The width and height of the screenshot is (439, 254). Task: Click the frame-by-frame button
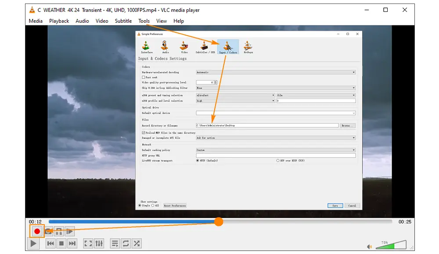point(70,231)
